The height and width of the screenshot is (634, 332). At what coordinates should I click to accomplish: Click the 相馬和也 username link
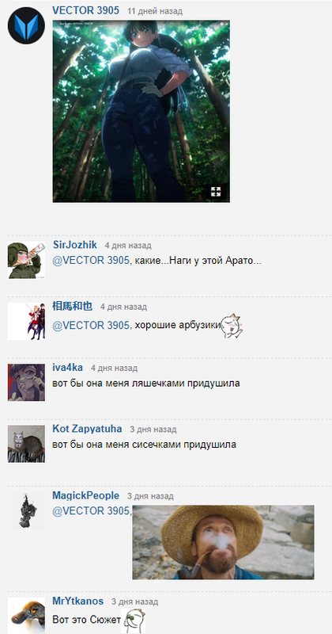72,306
